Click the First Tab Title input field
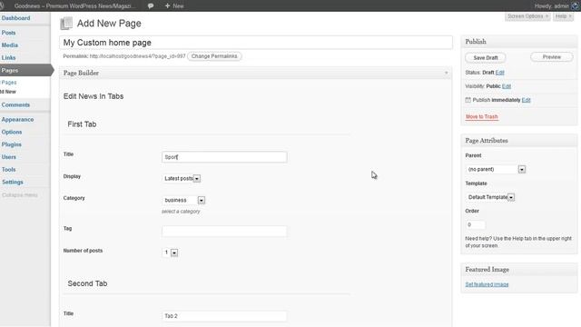Image resolution: width=581 pixels, height=327 pixels. click(224, 157)
